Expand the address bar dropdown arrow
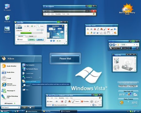The image size is (141, 113). click(x=90, y=105)
